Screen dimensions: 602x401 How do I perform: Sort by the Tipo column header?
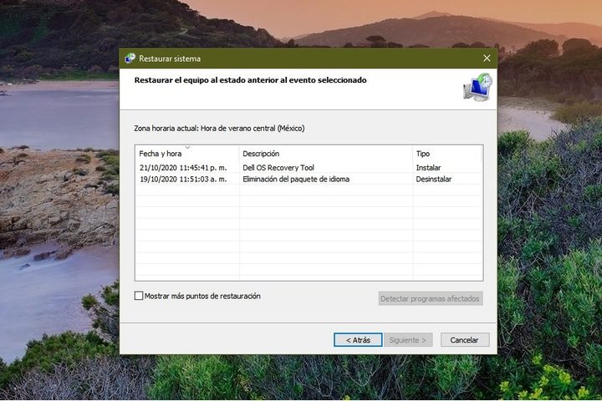(x=423, y=154)
